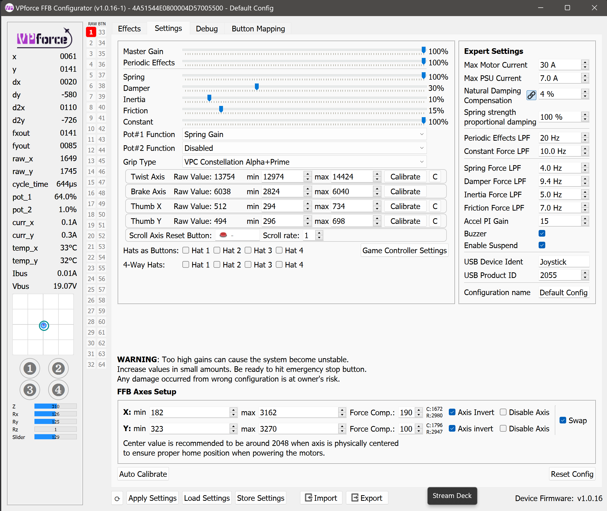Click the Export button with arrow icon
This screenshot has height=511, width=607.
(x=367, y=498)
